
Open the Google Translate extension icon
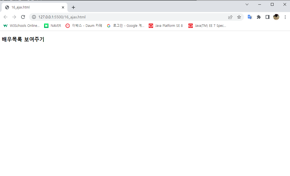tap(250, 17)
